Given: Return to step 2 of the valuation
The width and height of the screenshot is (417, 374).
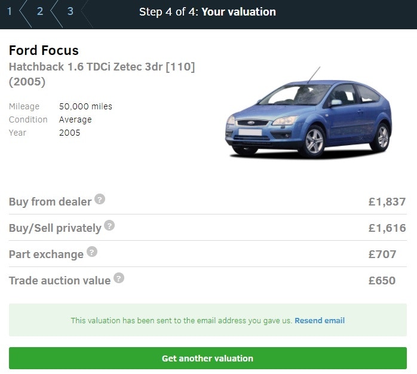Looking at the screenshot, I should [x=40, y=11].
